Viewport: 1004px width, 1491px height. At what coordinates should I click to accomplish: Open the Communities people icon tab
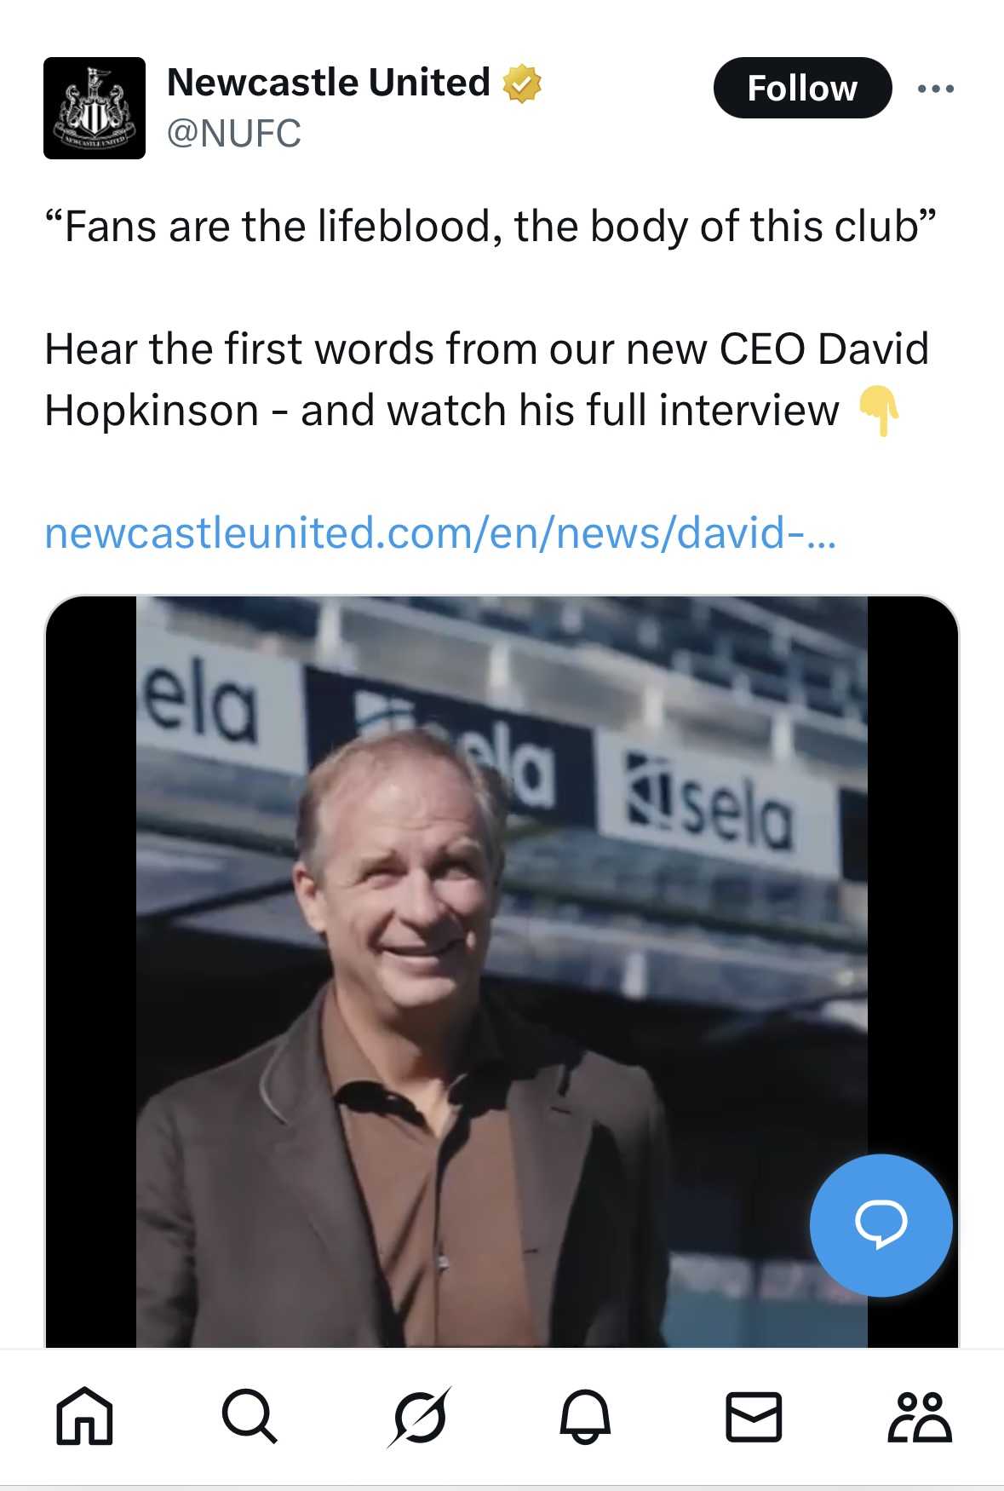coord(920,1417)
